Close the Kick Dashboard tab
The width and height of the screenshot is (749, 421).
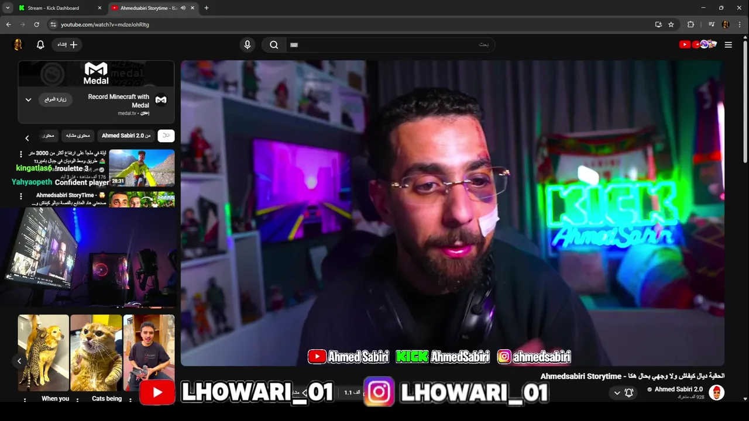pos(99,8)
